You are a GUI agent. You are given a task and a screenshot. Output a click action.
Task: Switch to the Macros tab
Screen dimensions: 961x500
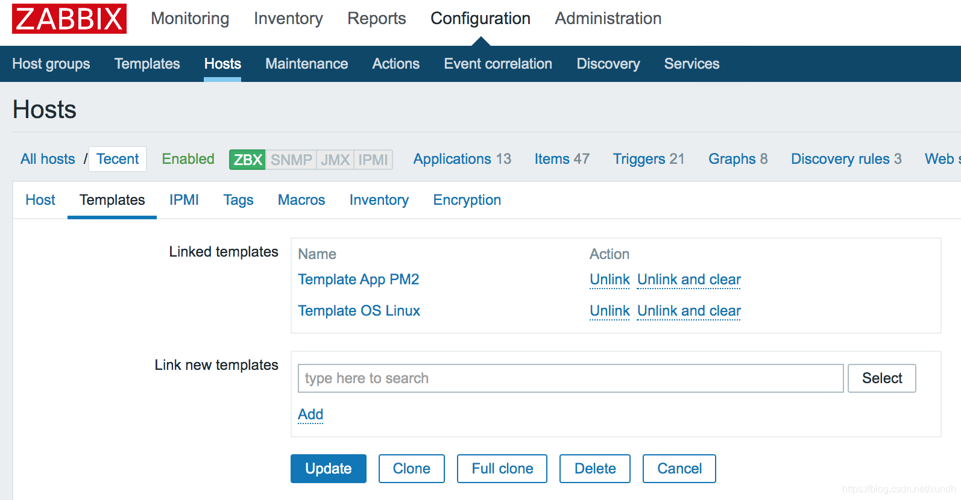point(301,200)
